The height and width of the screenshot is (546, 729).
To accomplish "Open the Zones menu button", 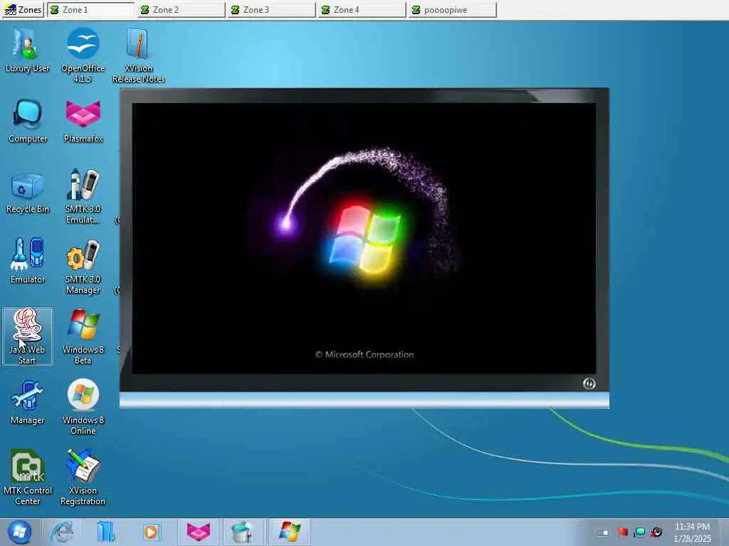I will (22, 10).
